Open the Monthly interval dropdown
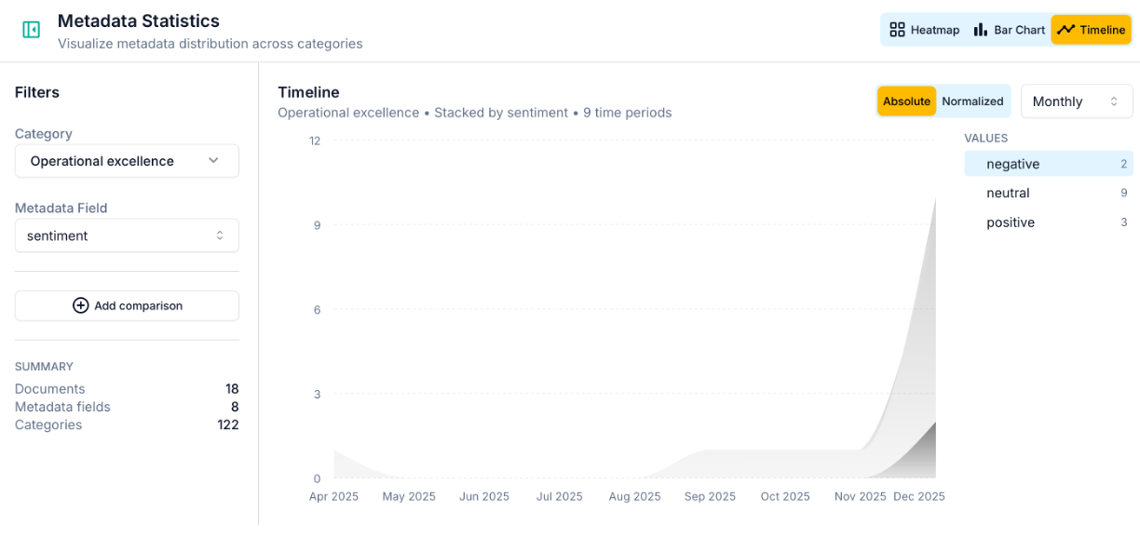 (x=1076, y=101)
